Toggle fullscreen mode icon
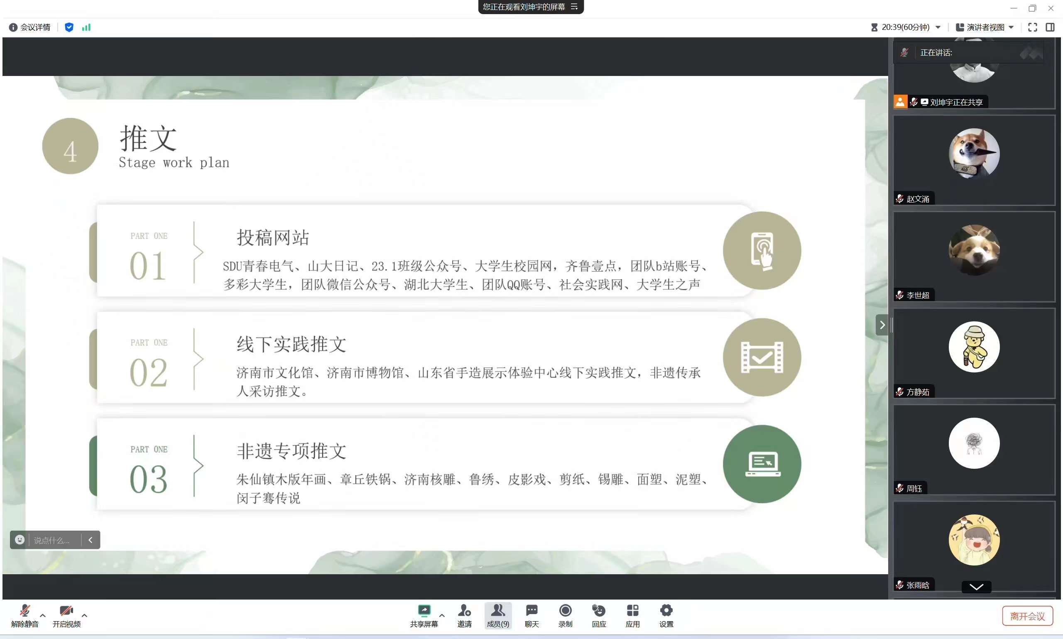The width and height of the screenshot is (1063, 639). coord(1032,27)
